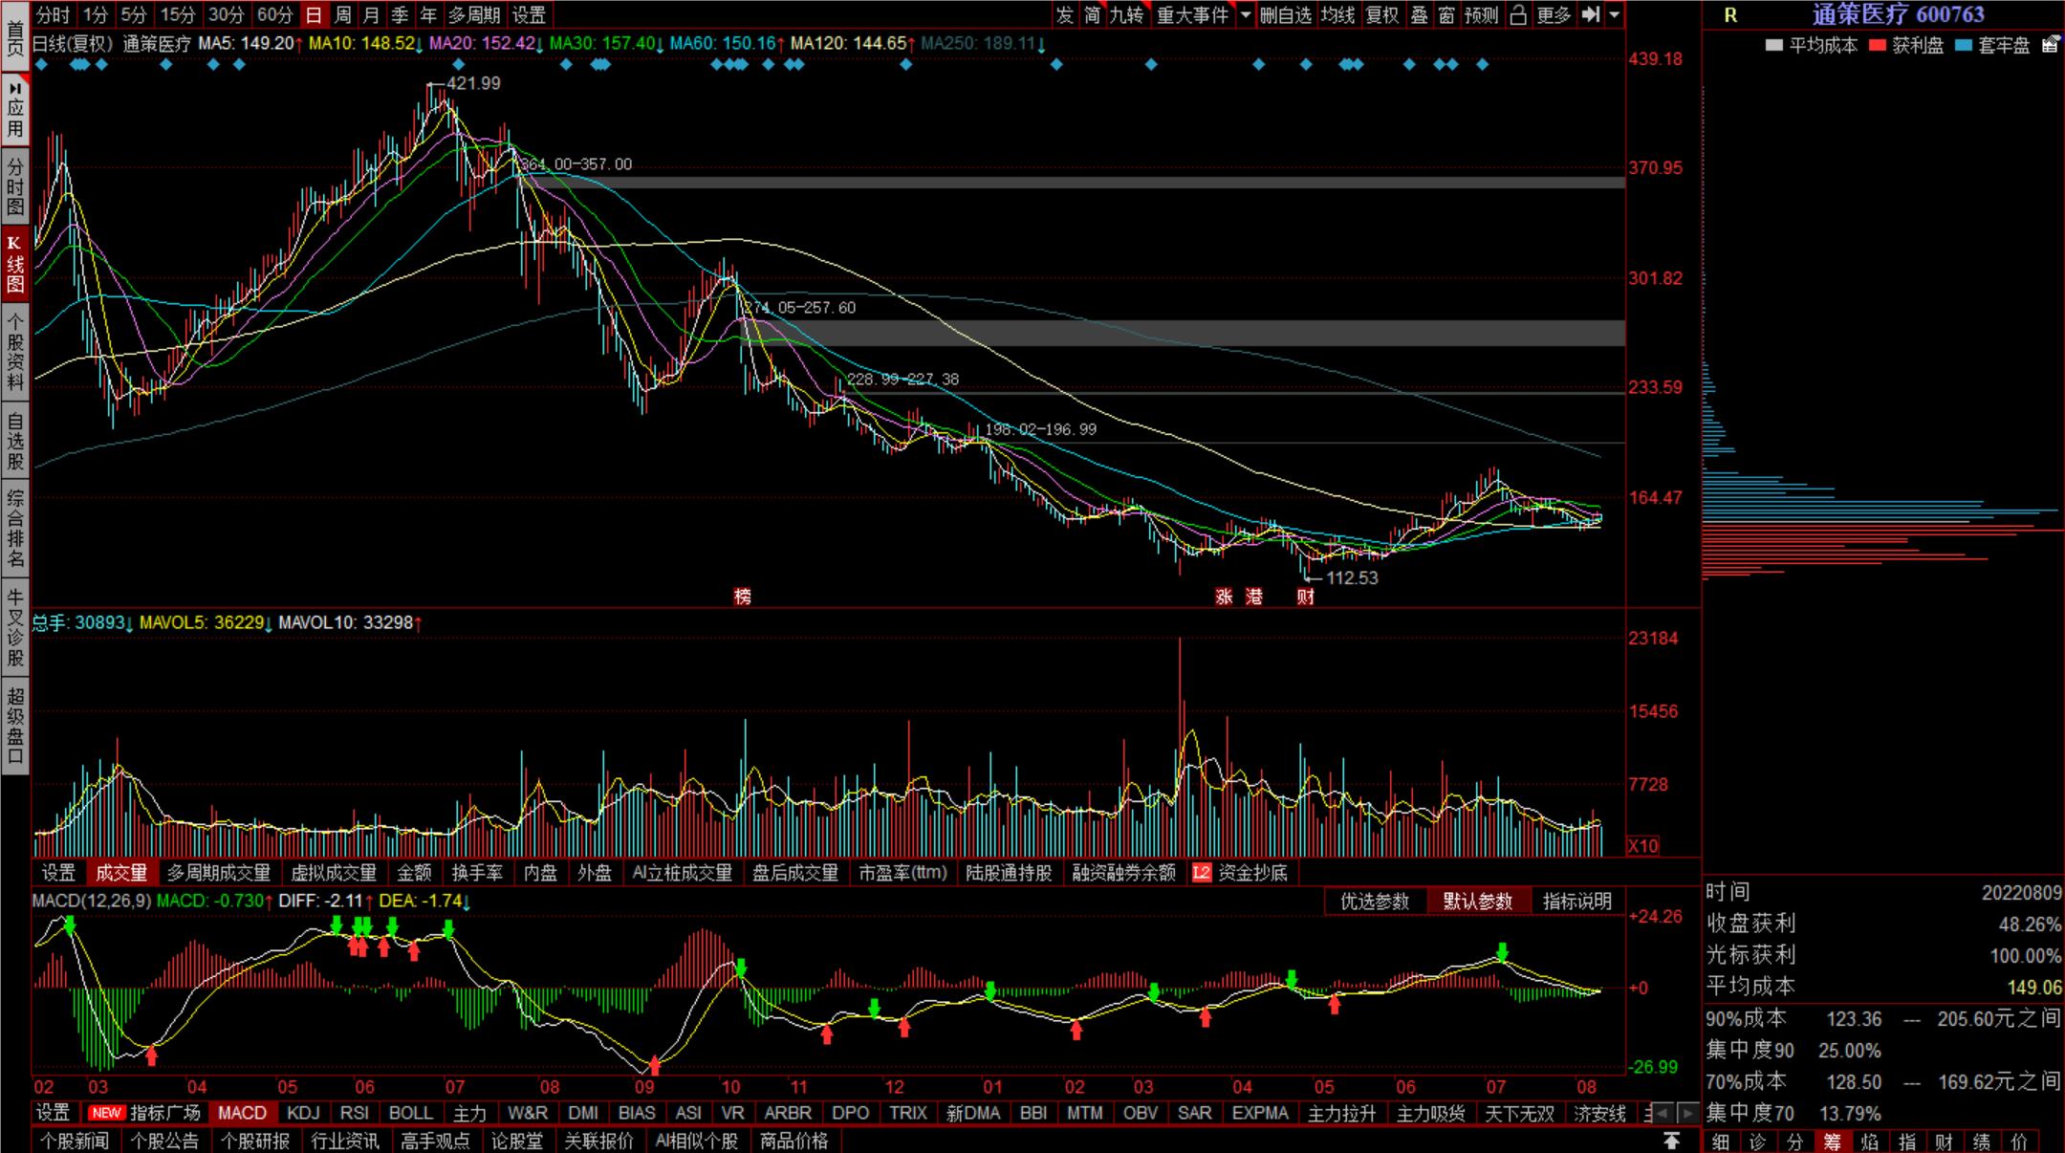The image size is (2065, 1153).
Task: Click the 窗 window icon in the toolbar
Action: [x=1446, y=14]
